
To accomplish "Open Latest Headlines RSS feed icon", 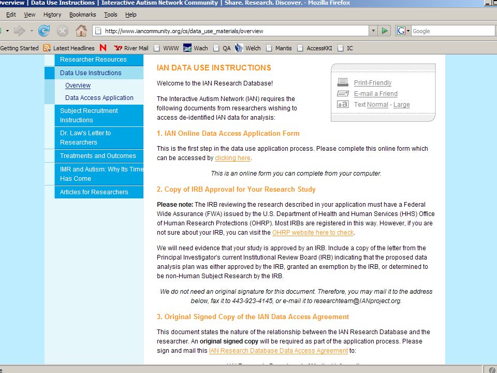I will (47, 48).
